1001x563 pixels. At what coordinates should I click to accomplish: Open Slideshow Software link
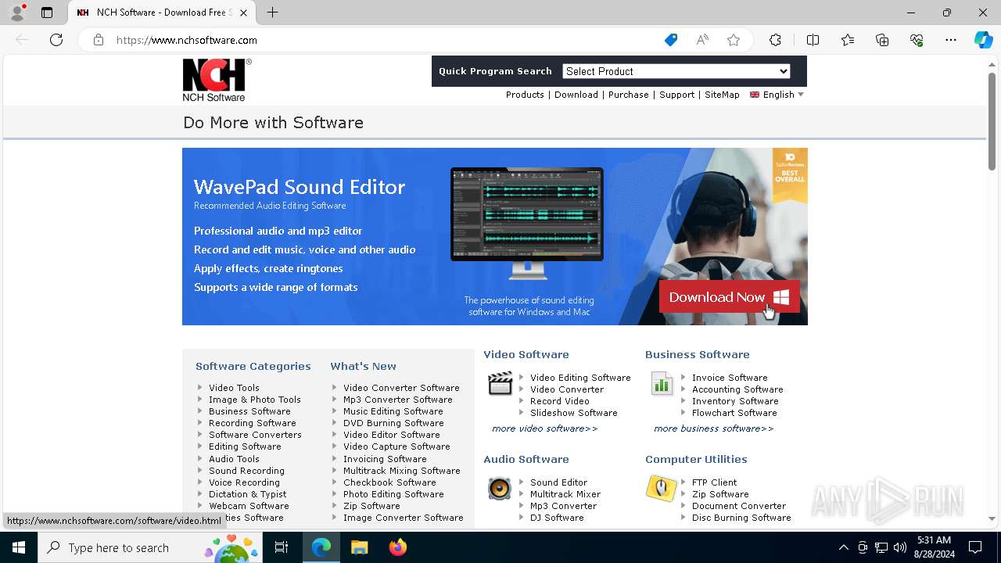[574, 413]
